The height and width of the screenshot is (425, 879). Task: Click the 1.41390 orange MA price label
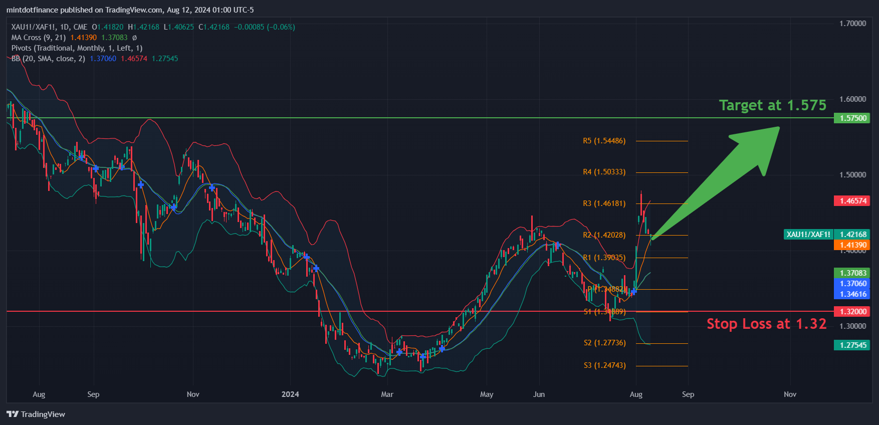point(852,245)
